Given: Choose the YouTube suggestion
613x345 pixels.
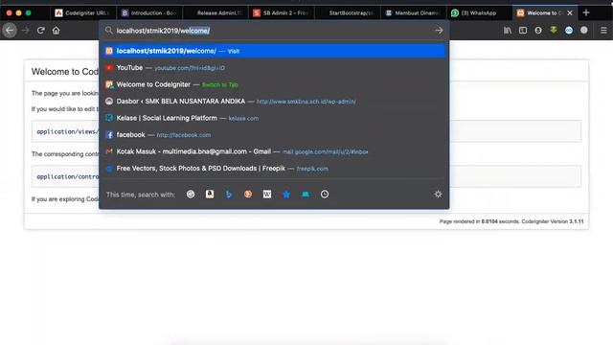Looking at the screenshot, I should 274,68.
